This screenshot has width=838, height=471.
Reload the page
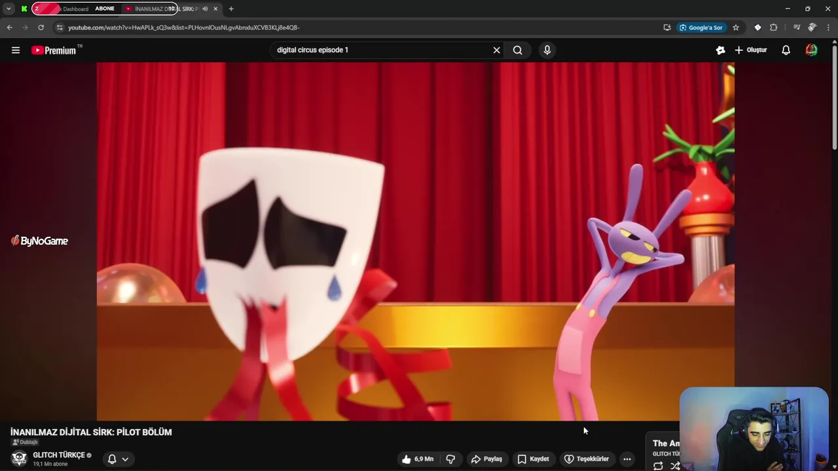41,27
